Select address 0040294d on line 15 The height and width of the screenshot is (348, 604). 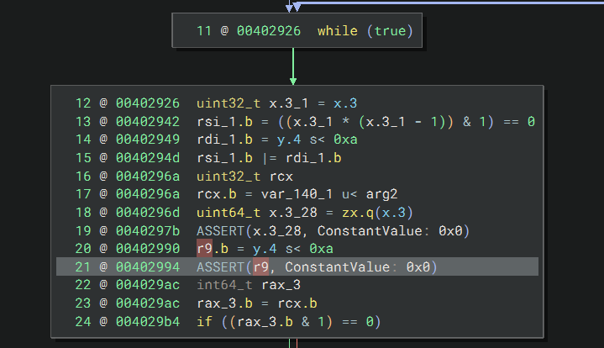[x=148, y=158]
